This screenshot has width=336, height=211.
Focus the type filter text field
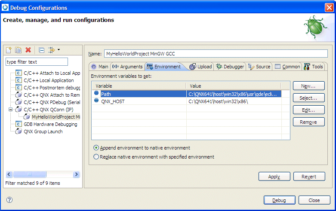click(x=37, y=62)
